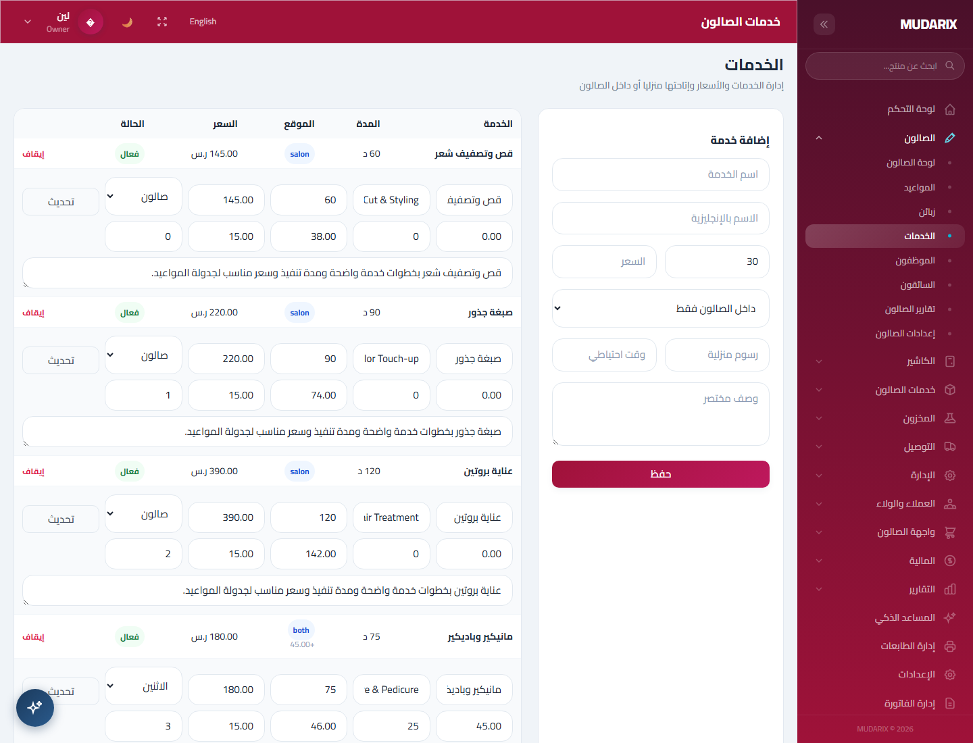Viewport: 973px width, 743px height.
Task: Open الموظفون in the sidebar
Action: click(915, 260)
